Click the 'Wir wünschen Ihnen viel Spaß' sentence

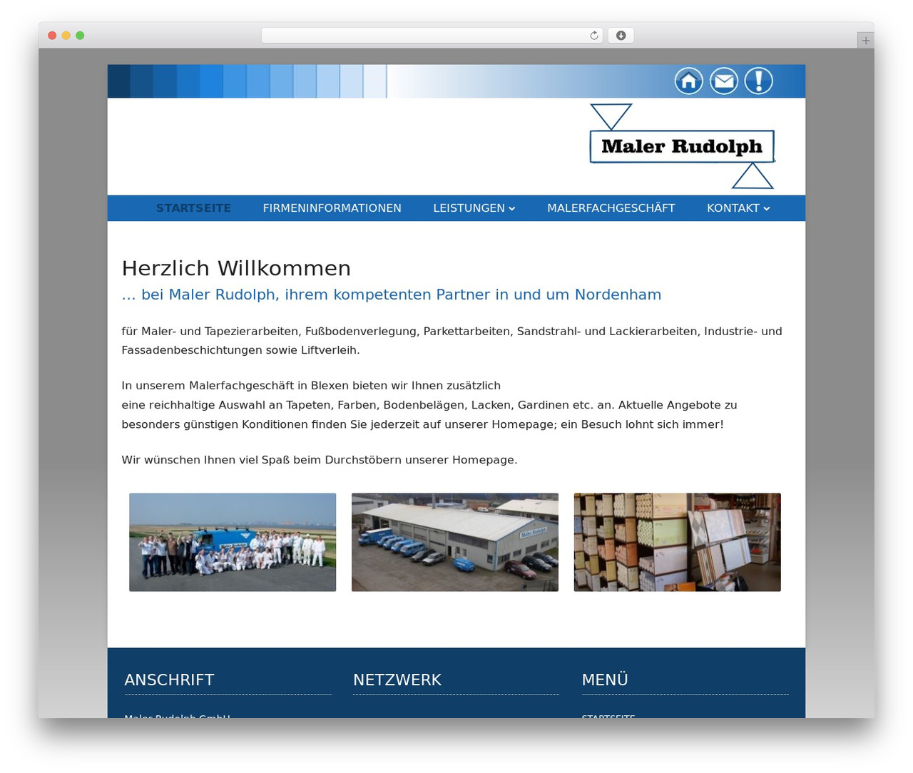point(320,460)
